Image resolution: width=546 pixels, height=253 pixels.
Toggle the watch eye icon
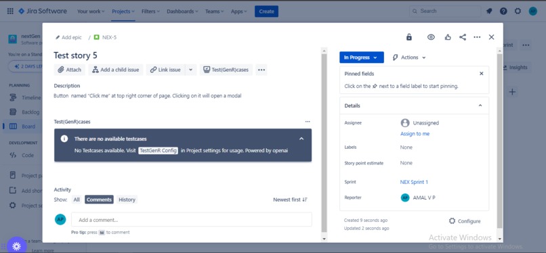tap(431, 37)
